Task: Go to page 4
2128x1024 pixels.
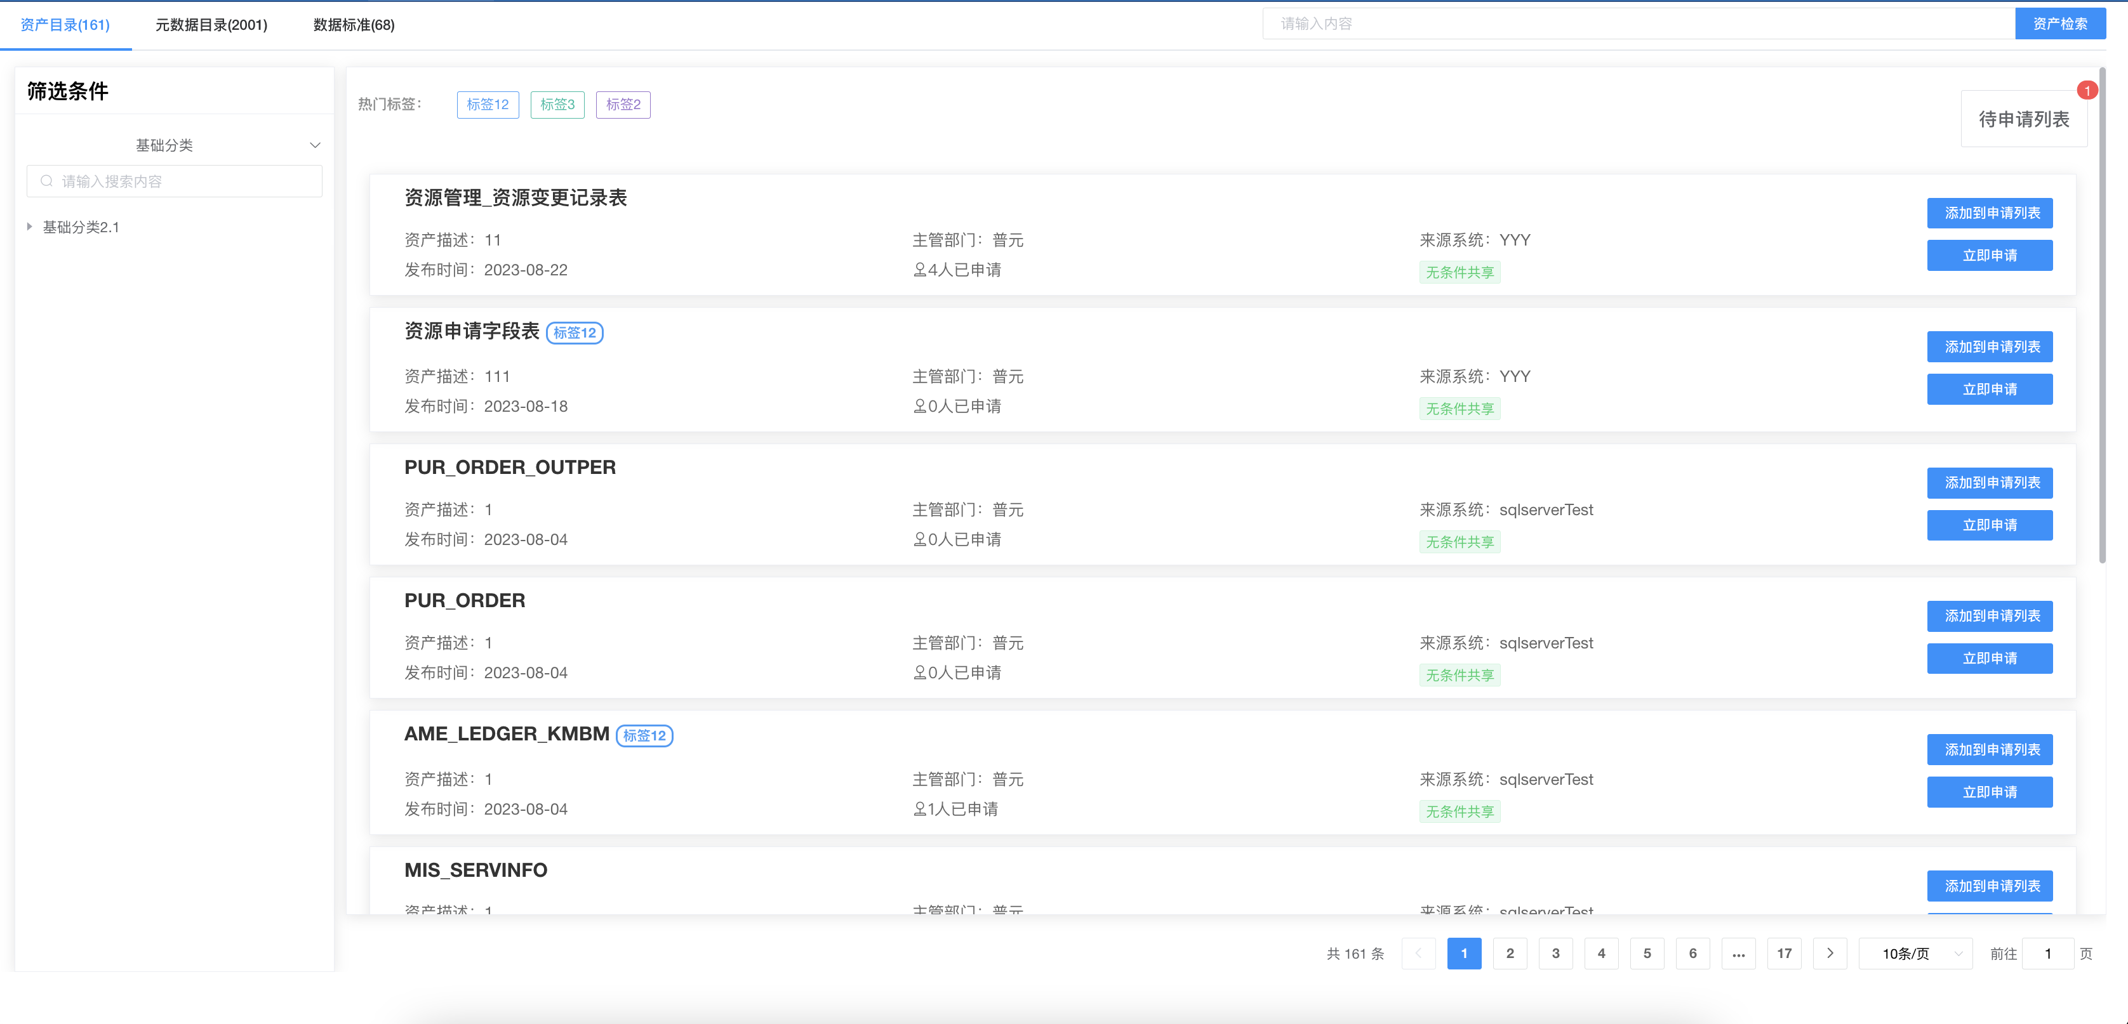Action: click(x=1601, y=954)
